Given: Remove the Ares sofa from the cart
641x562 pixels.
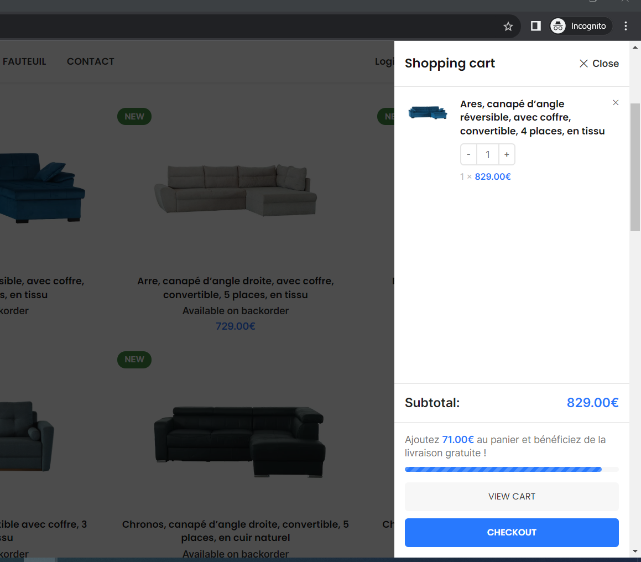Looking at the screenshot, I should (x=616, y=102).
